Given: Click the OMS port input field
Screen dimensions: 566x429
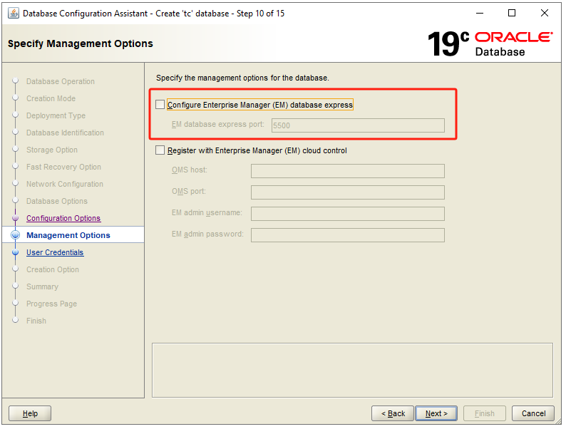Looking at the screenshot, I should pos(348,192).
